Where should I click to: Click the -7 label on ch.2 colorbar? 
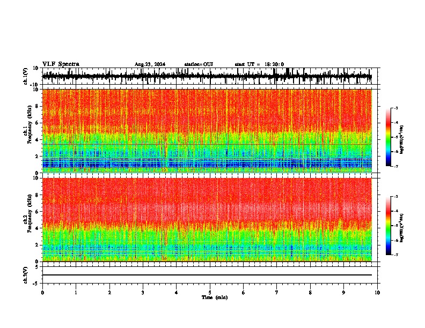(x=395, y=255)
